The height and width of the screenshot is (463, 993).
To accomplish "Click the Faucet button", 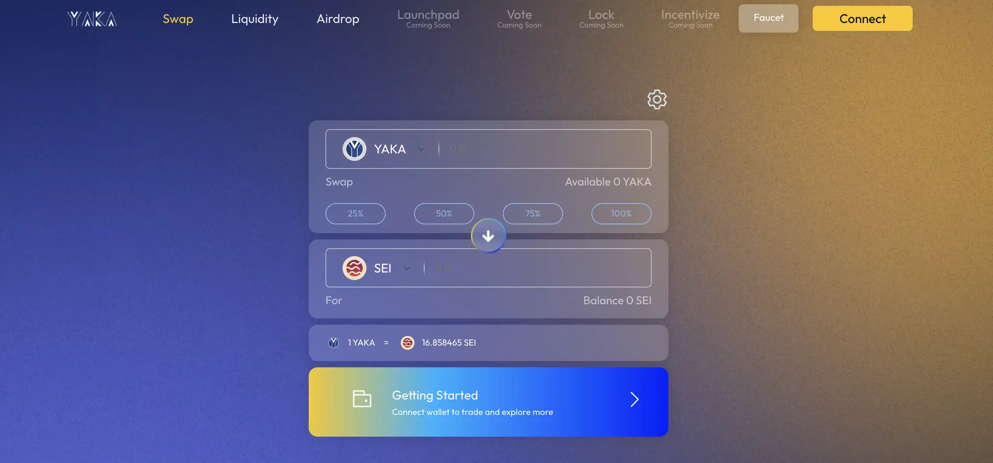I will coord(768,18).
